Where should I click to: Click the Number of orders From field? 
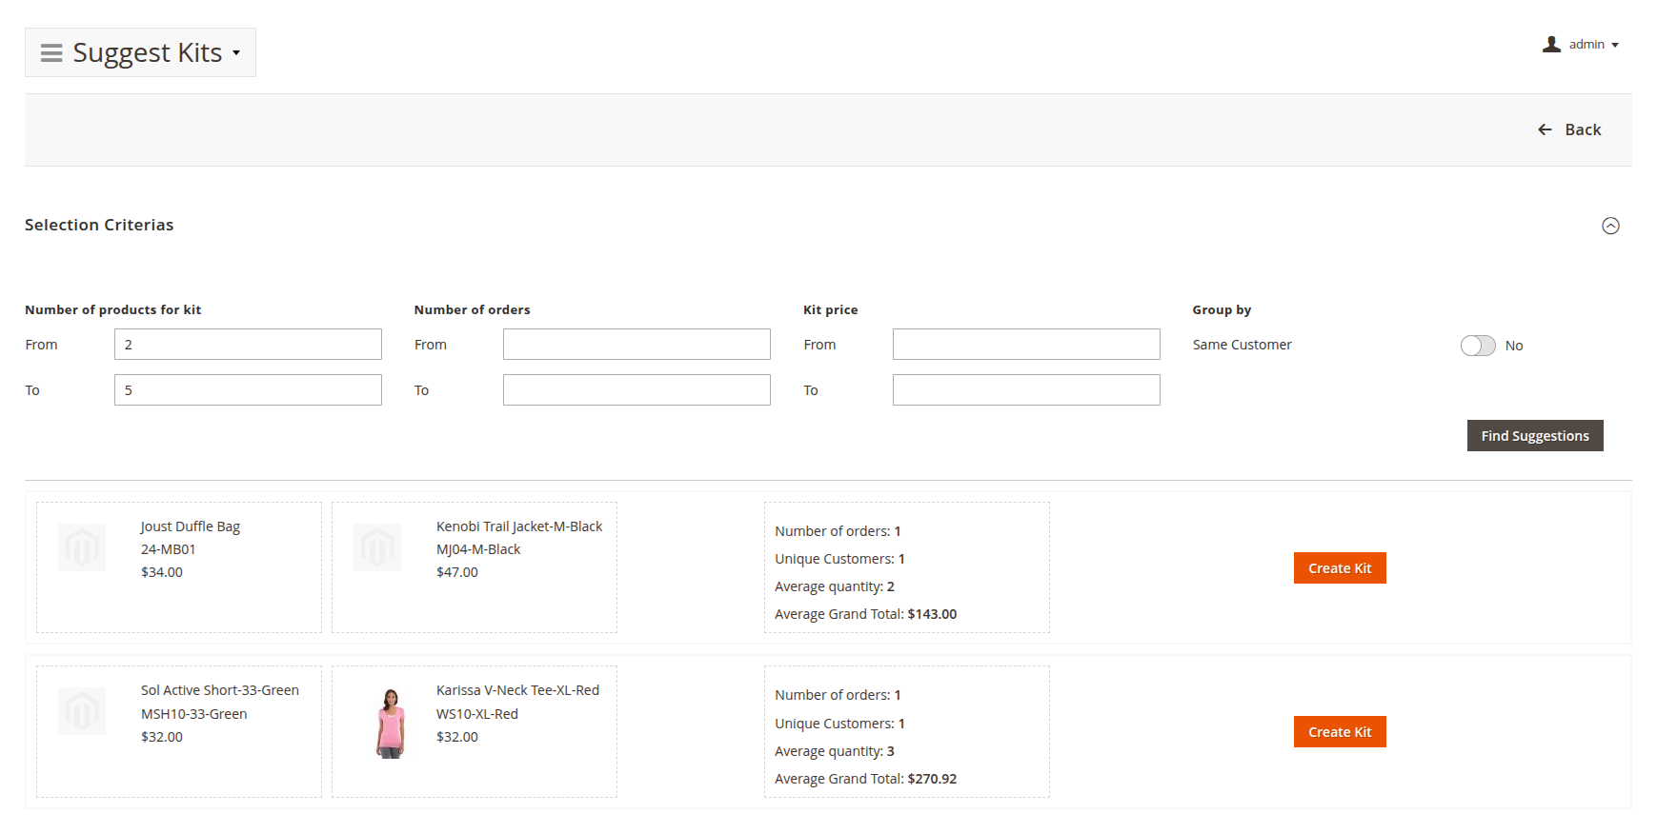[637, 345]
